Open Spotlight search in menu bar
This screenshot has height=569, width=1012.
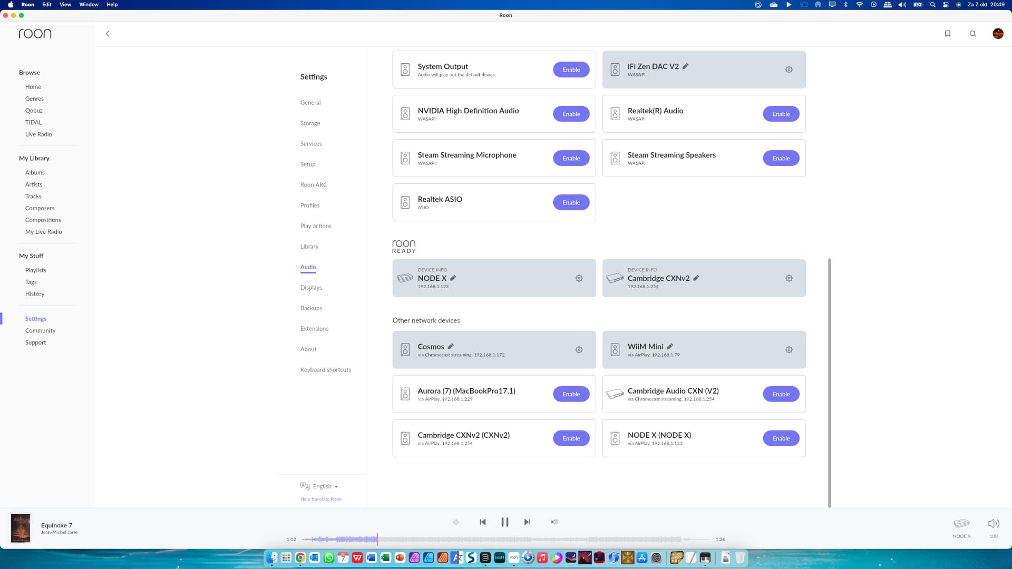[932, 5]
